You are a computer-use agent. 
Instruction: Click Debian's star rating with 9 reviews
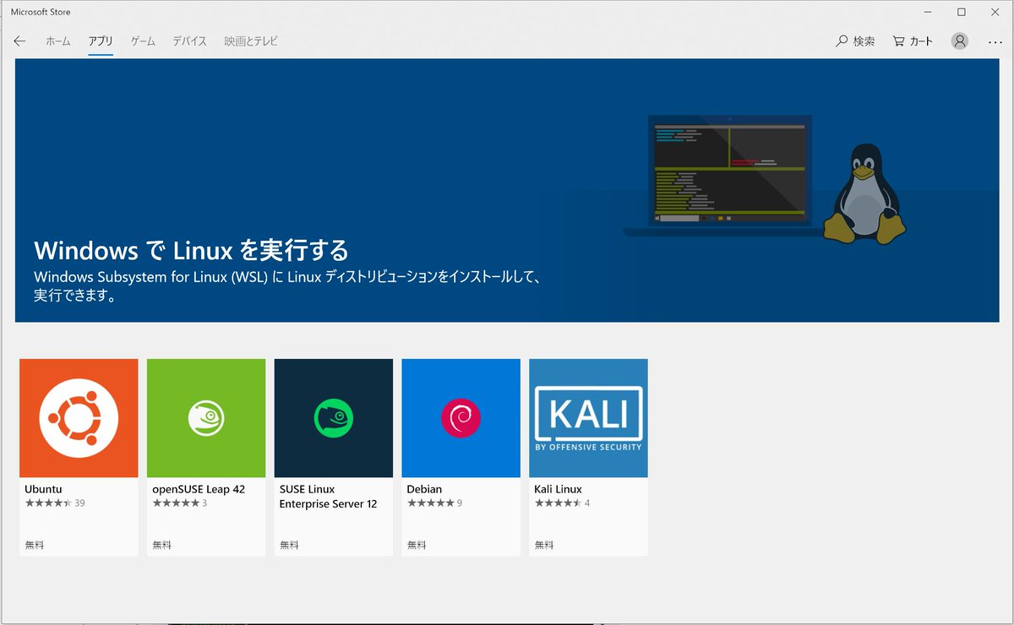coord(435,503)
